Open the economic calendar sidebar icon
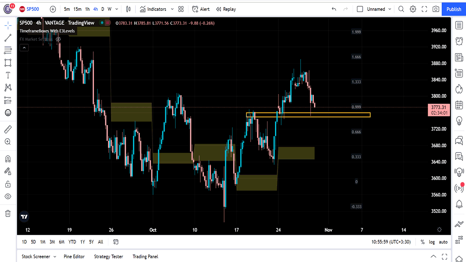 click(x=459, y=104)
